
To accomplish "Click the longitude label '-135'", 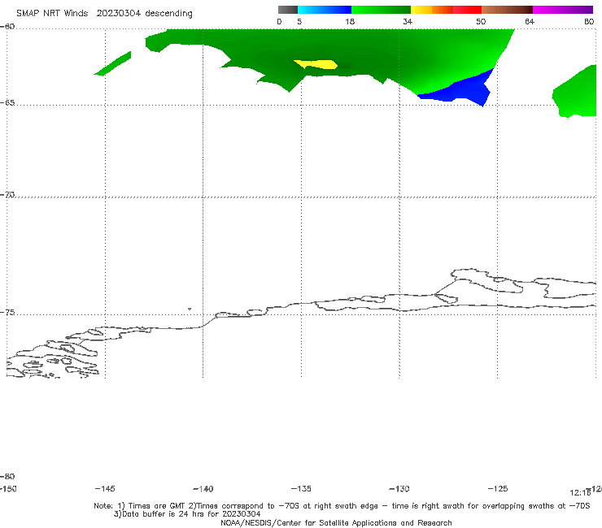I will point(301,488).
